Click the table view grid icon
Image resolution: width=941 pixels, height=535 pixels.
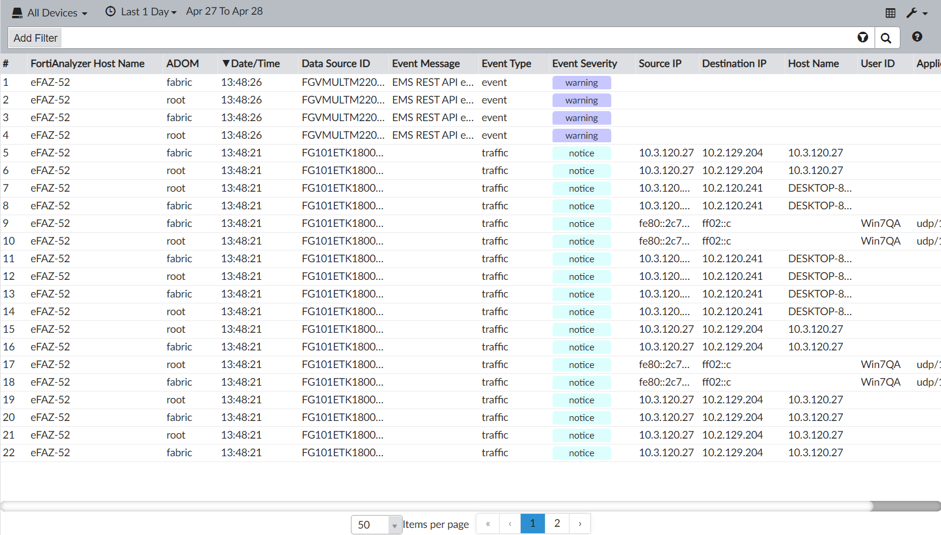click(890, 12)
